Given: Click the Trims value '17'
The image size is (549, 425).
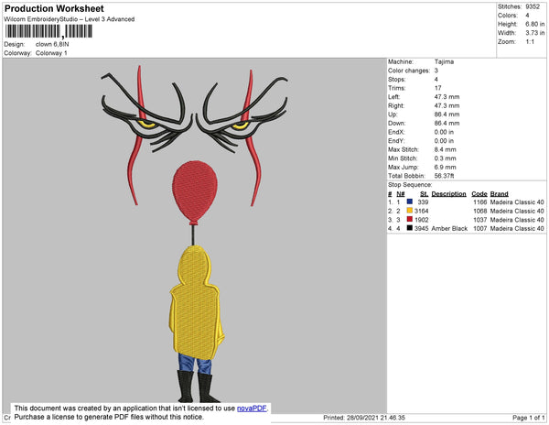Looking at the screenshot, I should 437,88.
